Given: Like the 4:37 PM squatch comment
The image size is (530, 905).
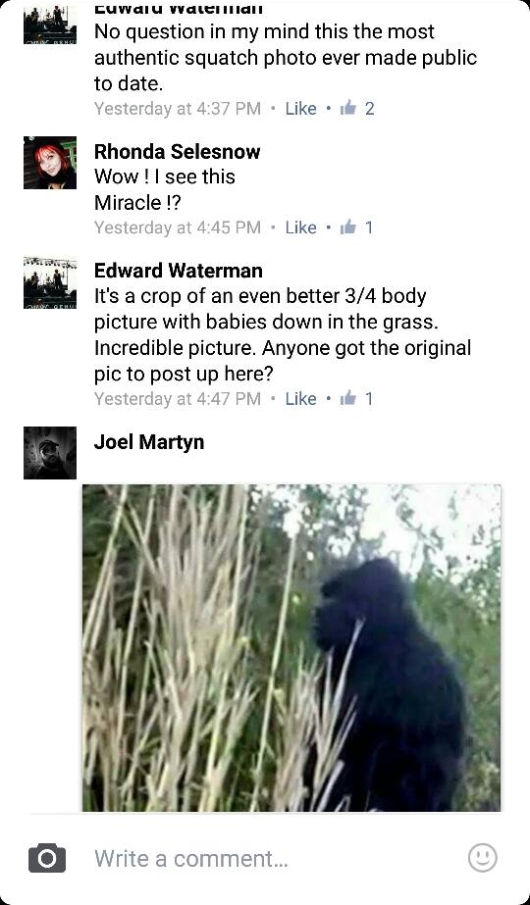Looking at the screenshot, I should coord(300,109).
